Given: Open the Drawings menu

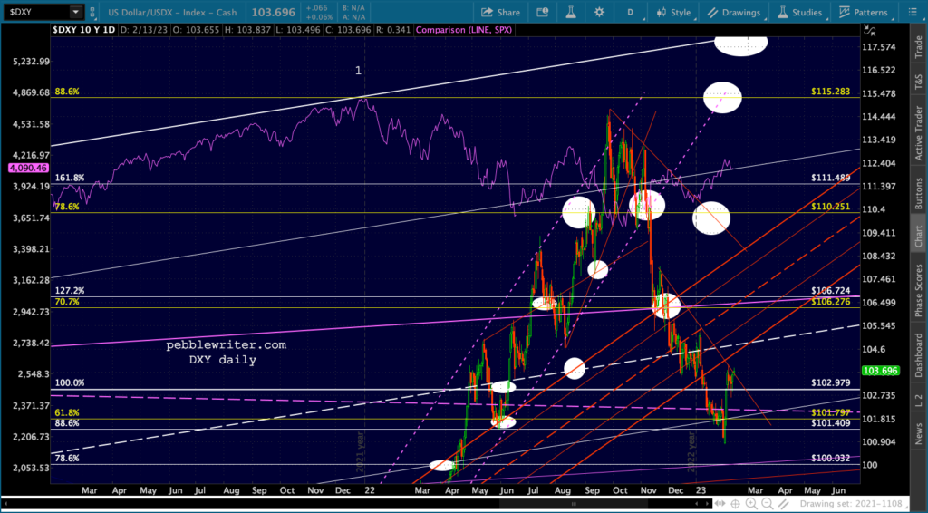Looking at the screenshot, I should [734, 12].
